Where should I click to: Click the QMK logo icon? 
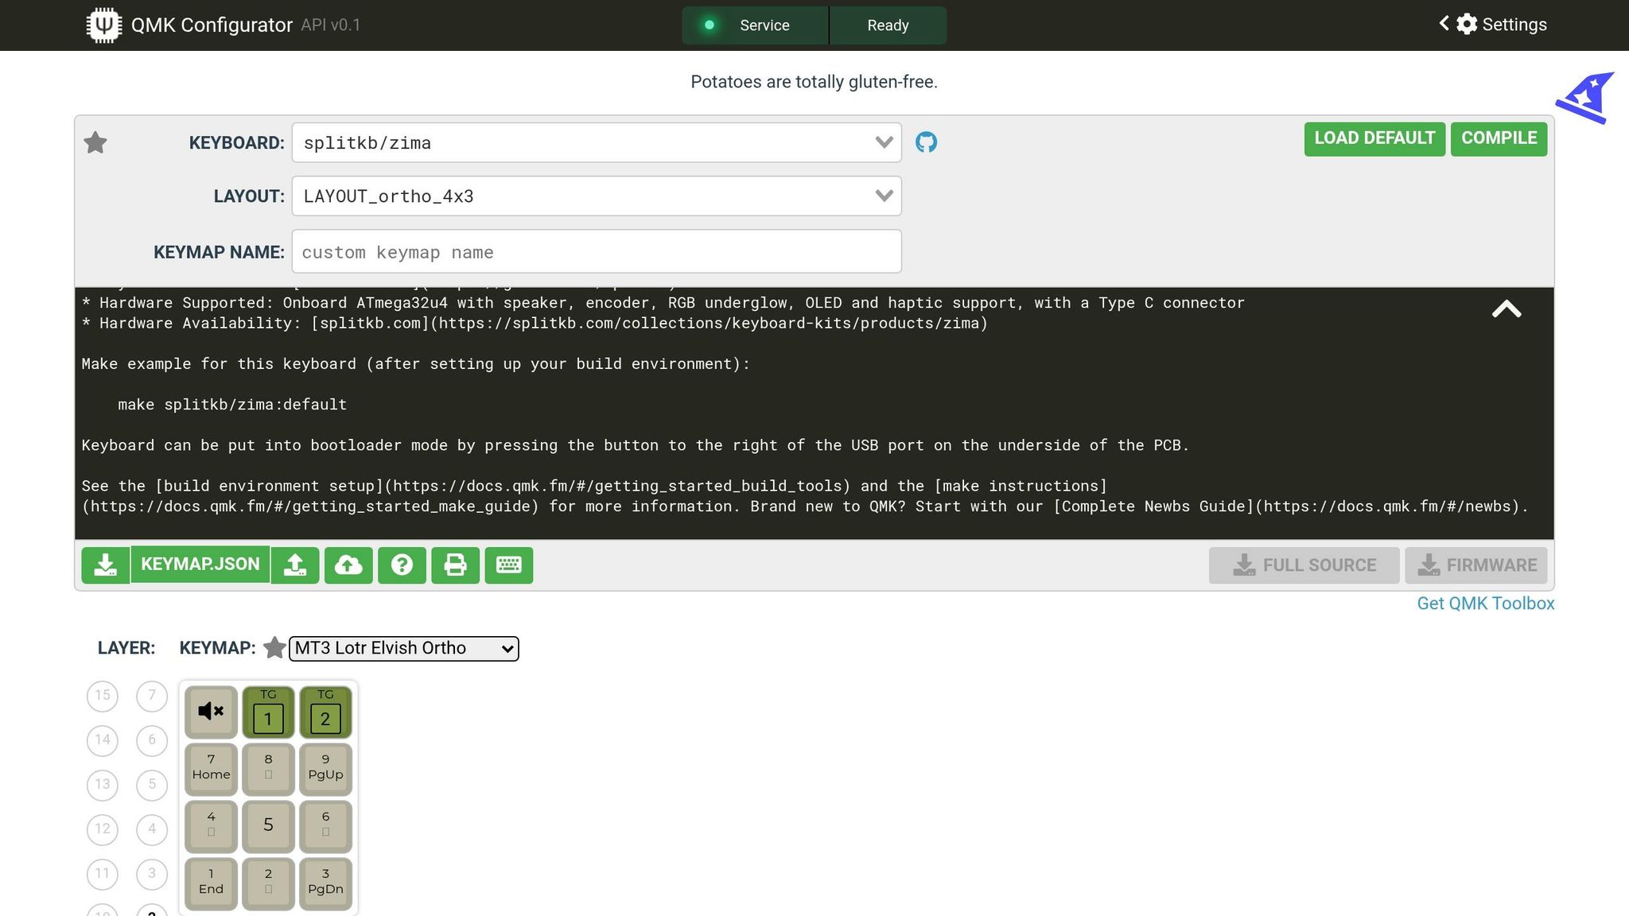103,25
